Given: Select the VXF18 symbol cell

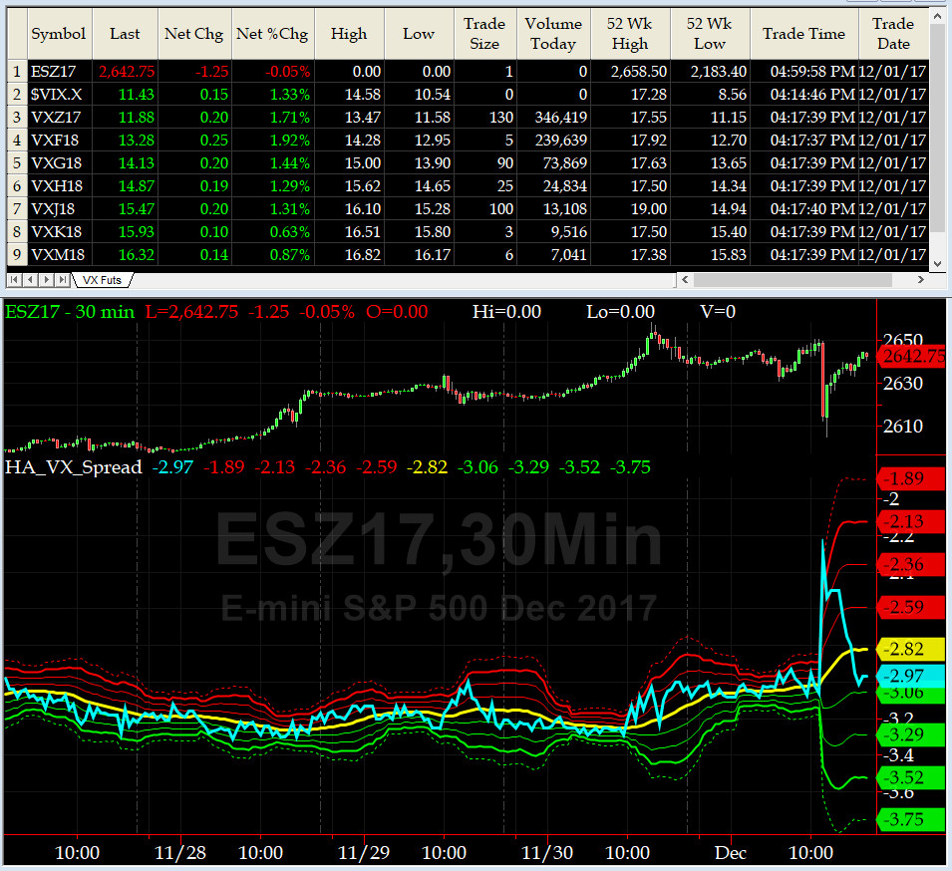Looking at the screenshot, I should pos(60,141).
